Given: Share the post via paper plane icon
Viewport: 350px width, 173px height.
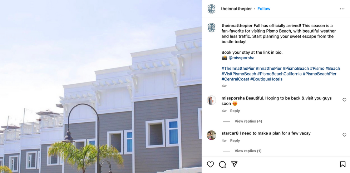Looking at the screenshot, I should (x=234, y=164).
